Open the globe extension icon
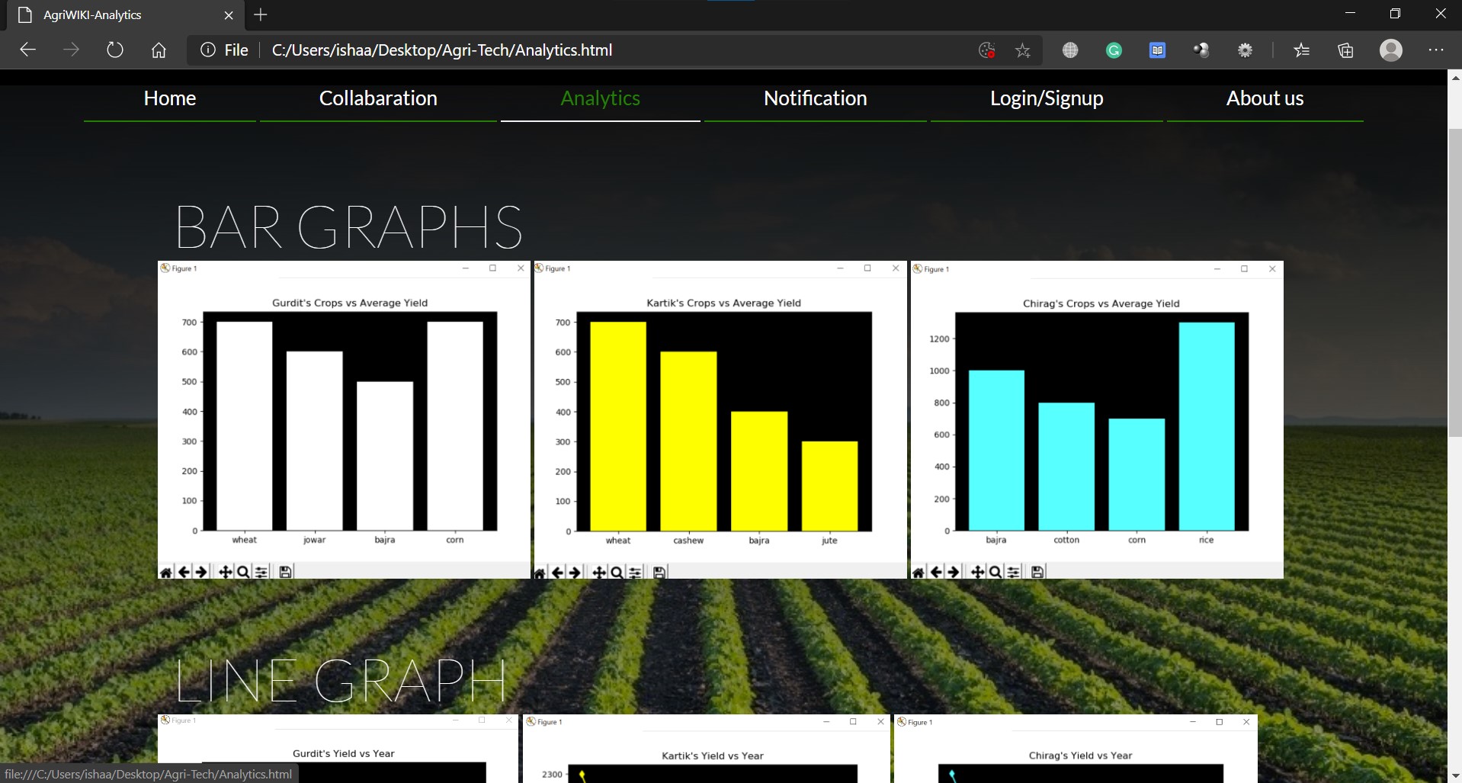1462x783 pixels. [x=1070, y=50]
